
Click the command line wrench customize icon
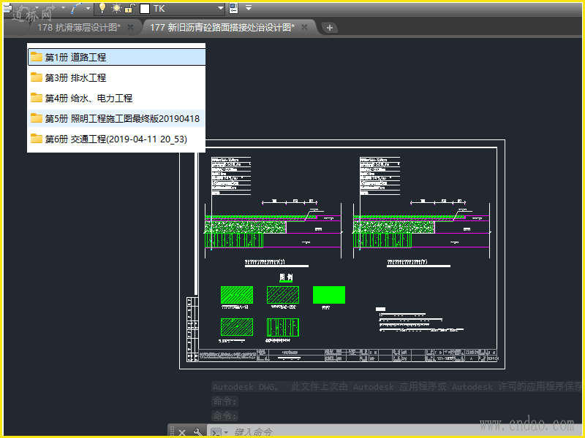[197, 432]
